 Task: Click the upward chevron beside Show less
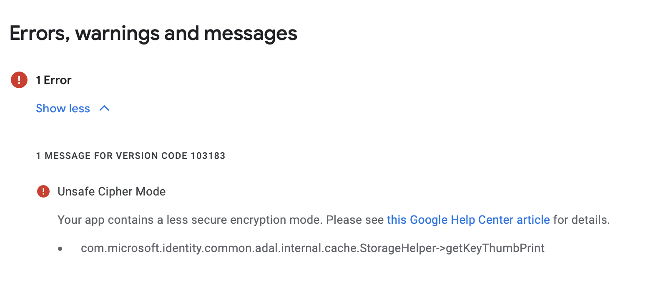tap(104, 108)
